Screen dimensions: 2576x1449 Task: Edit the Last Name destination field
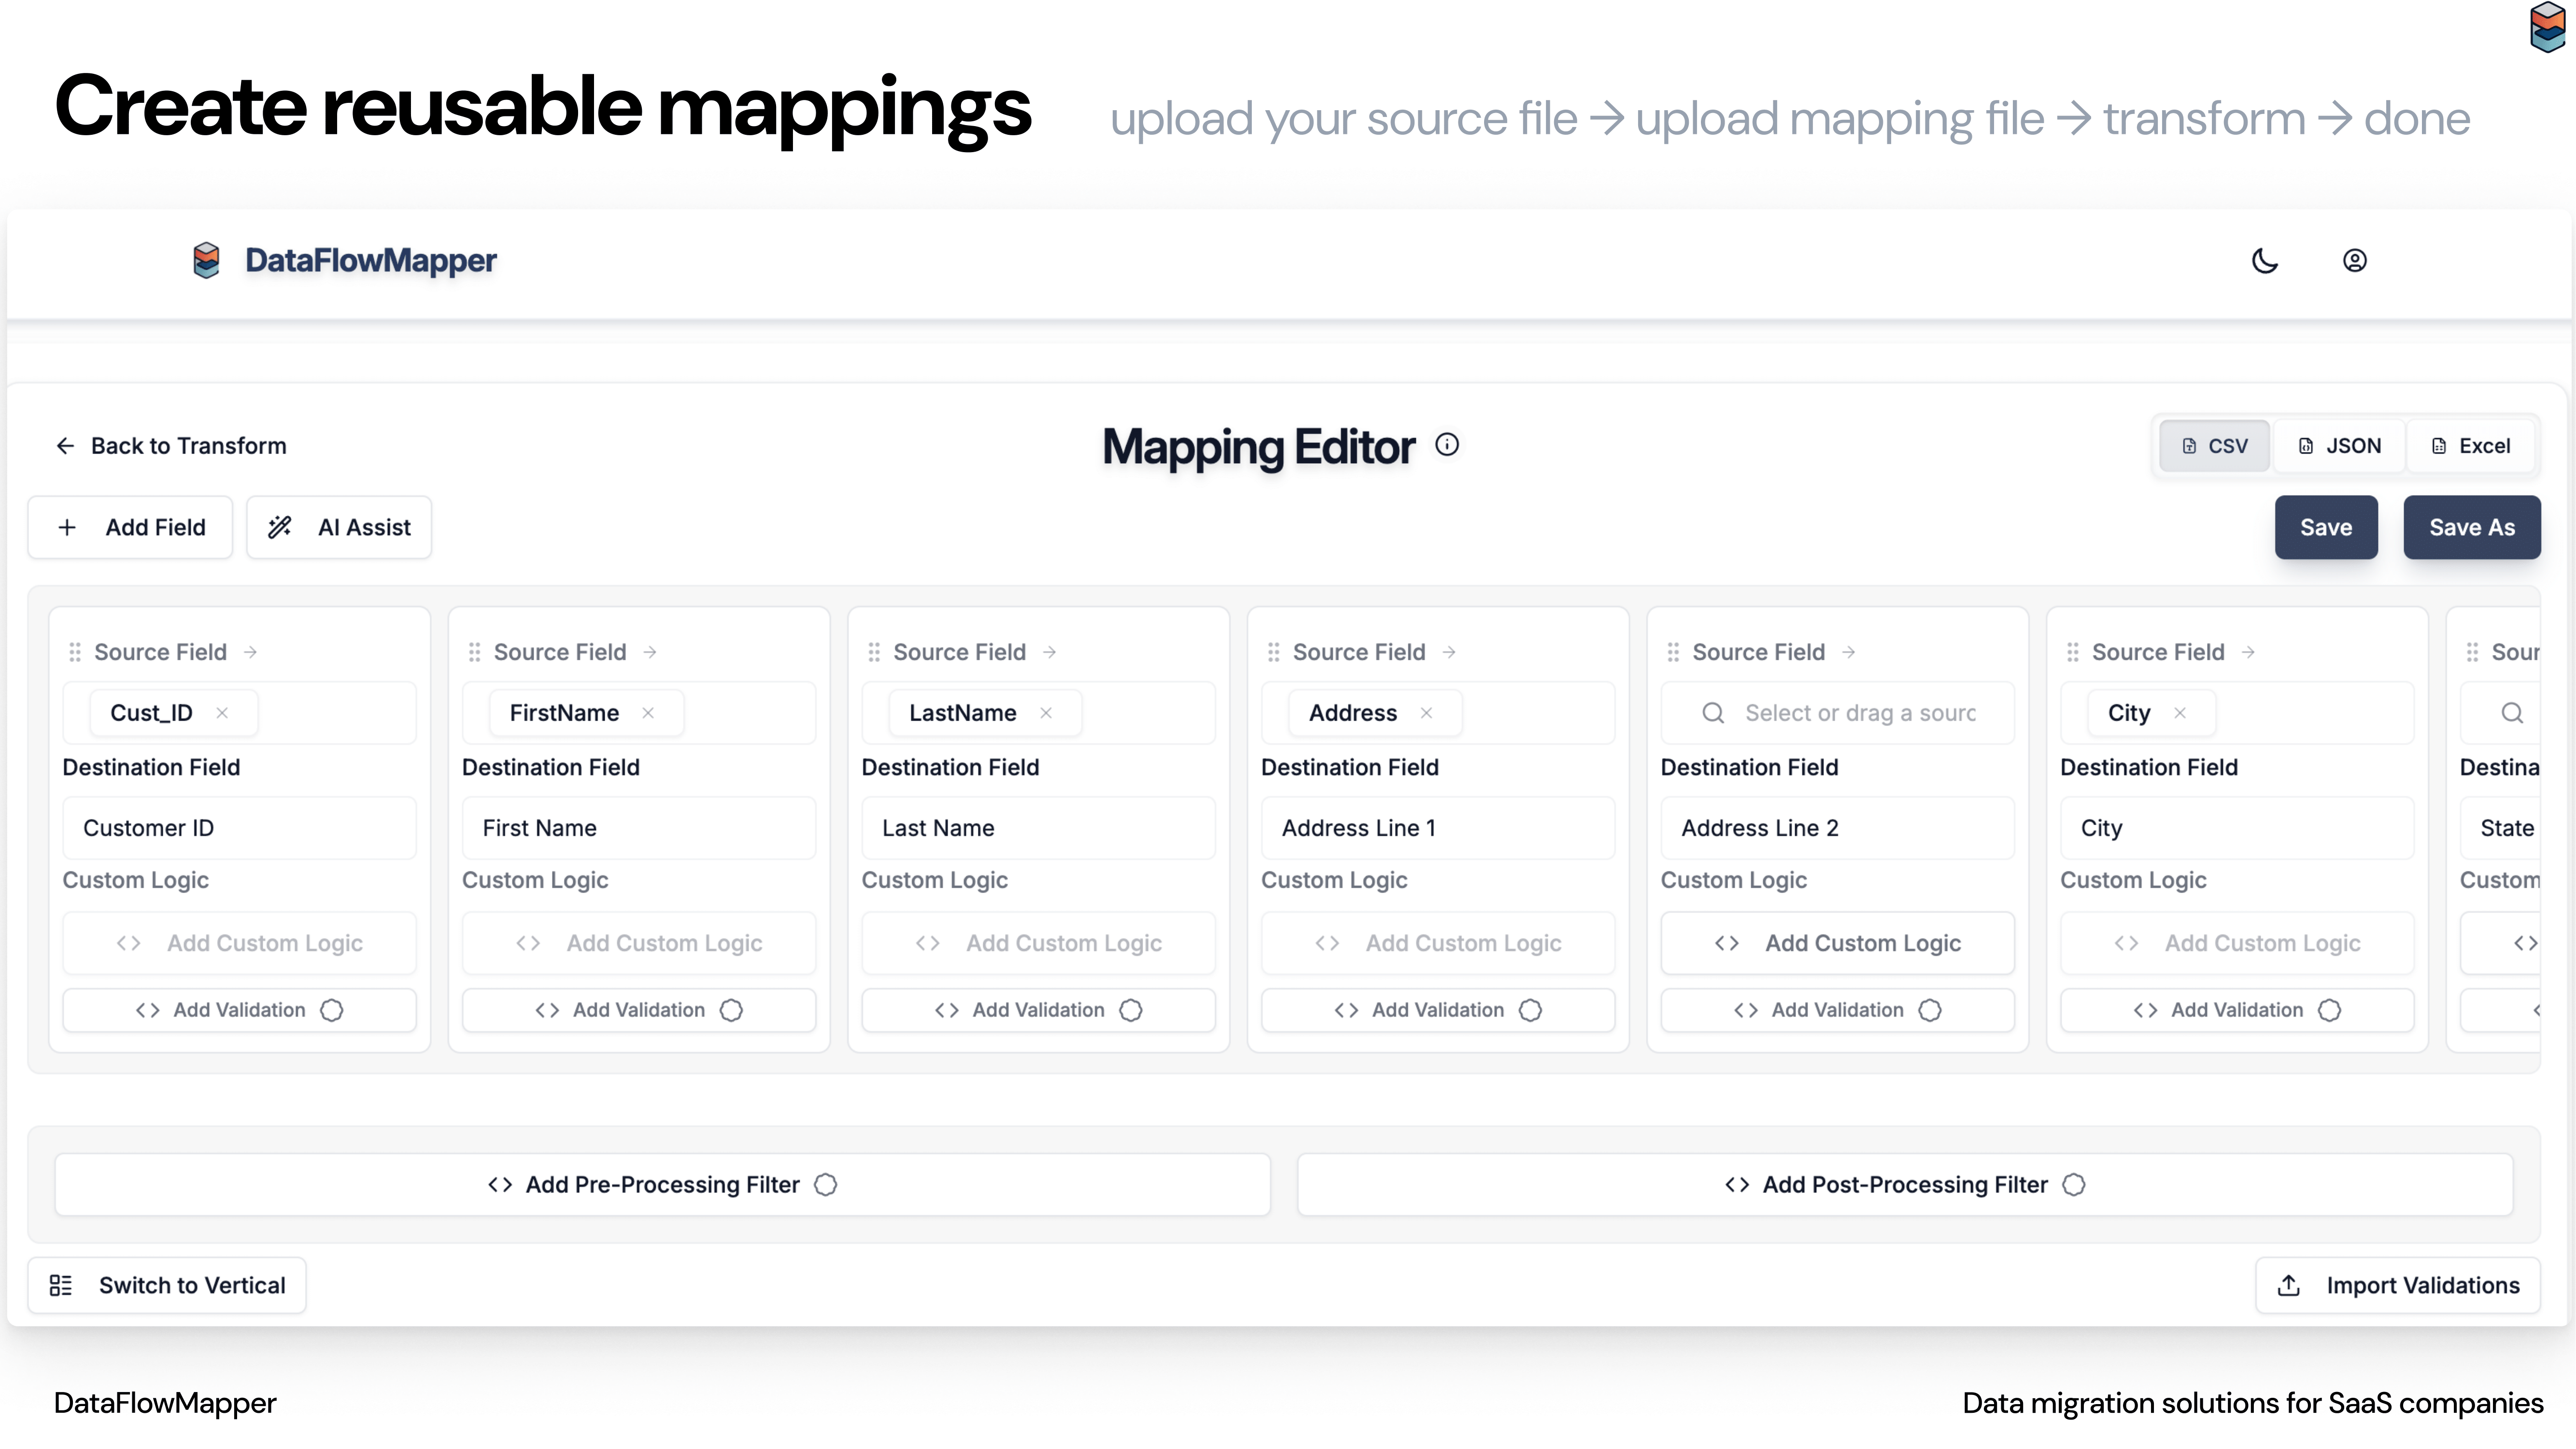[x=1037, y=828]
